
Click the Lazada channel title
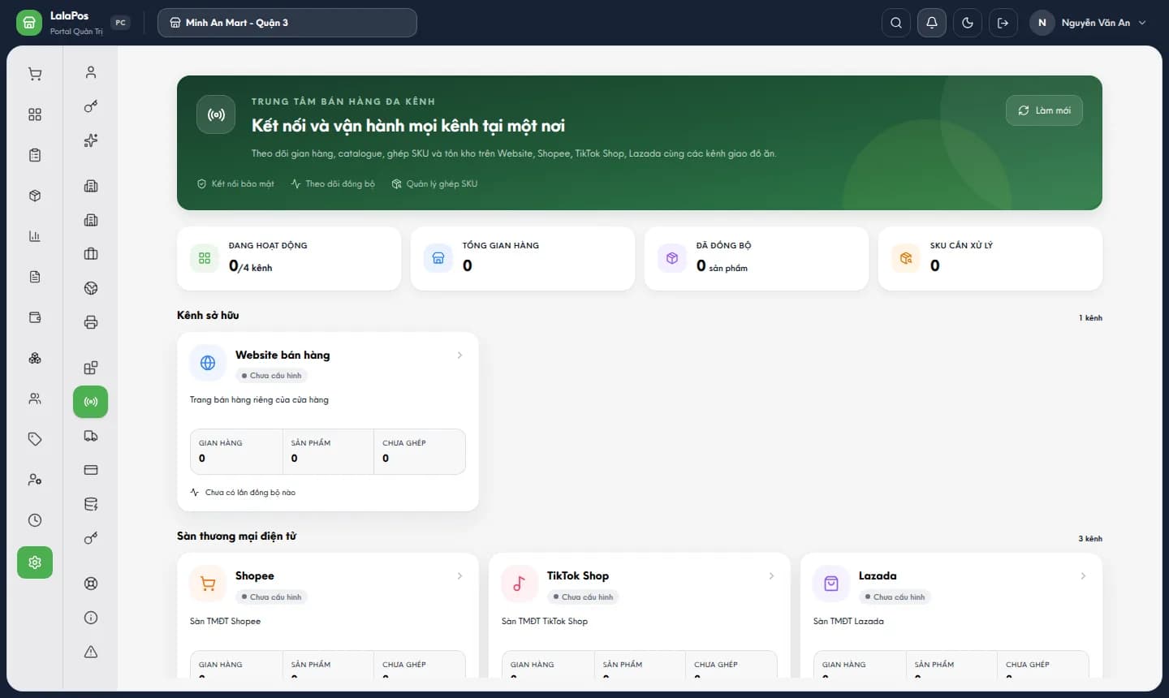[878, 576]
